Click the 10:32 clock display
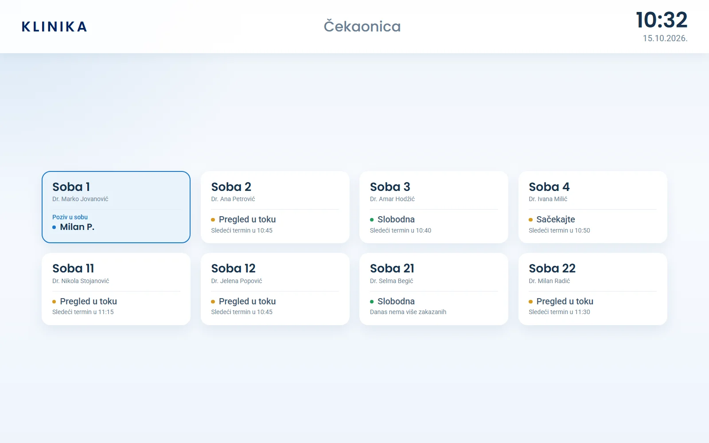Viewport: 709px width, 443px height. coord(662,20)
